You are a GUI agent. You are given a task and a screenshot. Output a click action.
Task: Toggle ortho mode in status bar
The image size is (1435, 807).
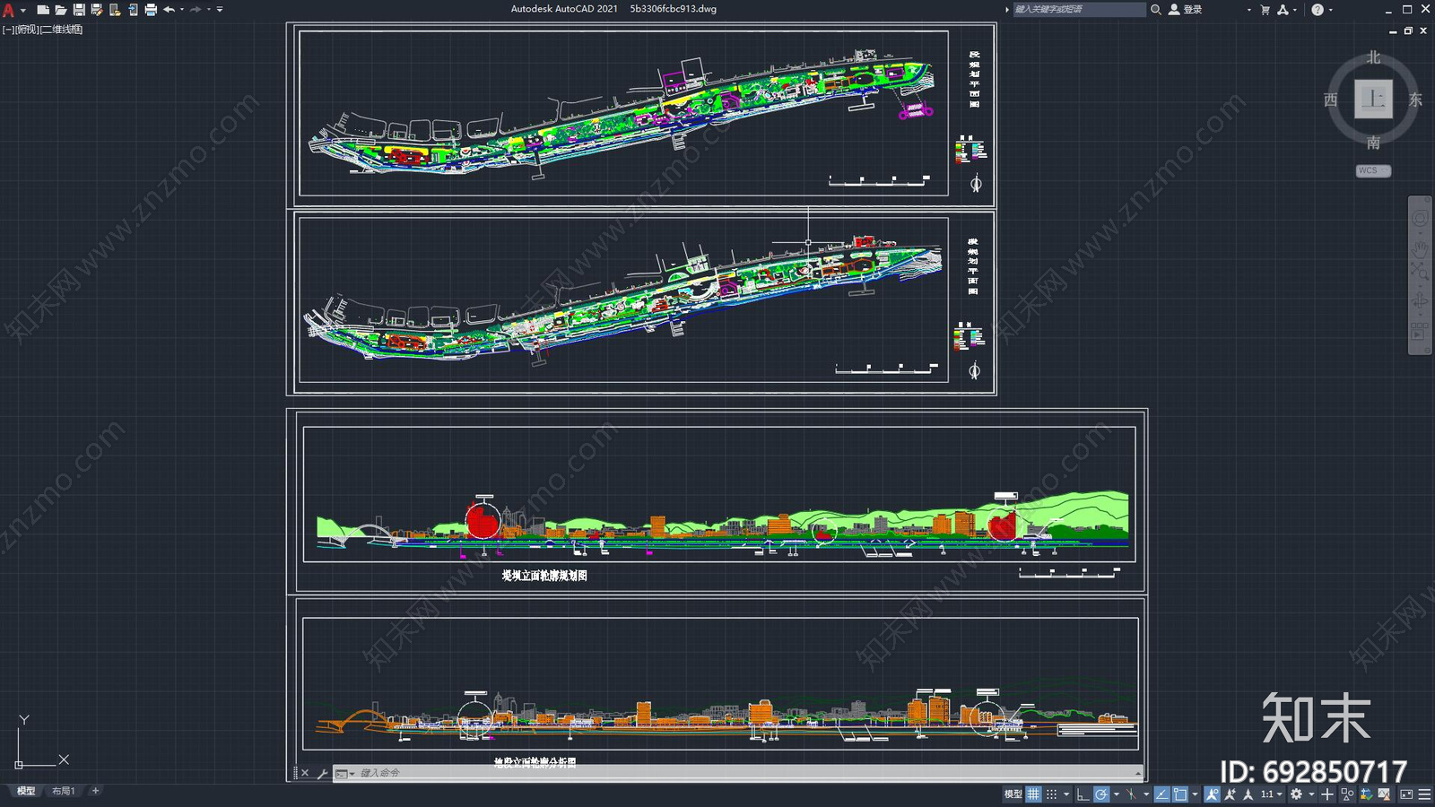pos(1083,794)
